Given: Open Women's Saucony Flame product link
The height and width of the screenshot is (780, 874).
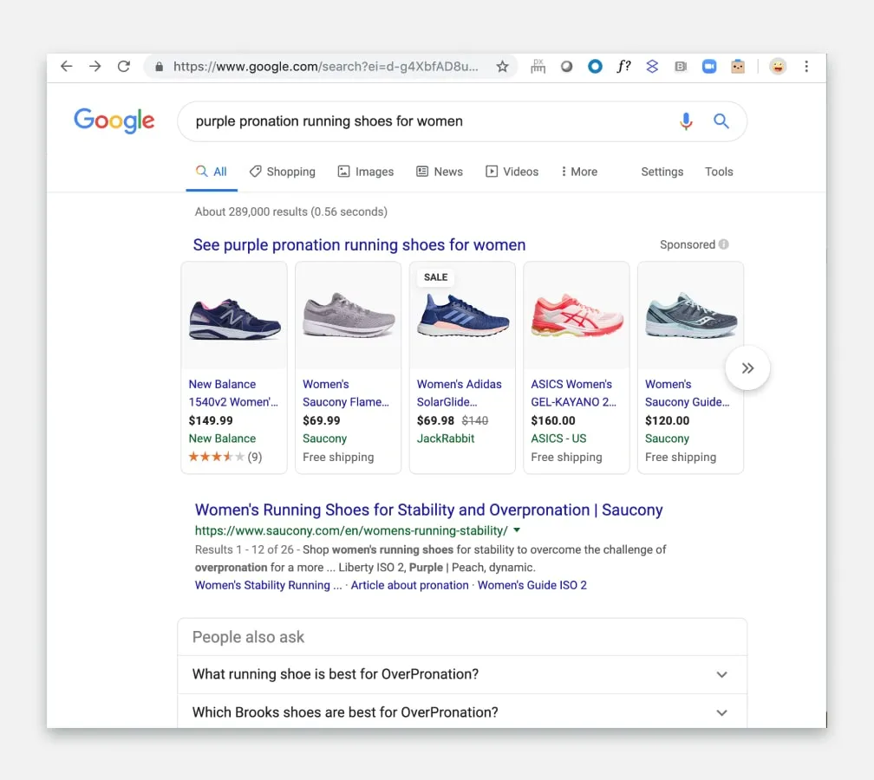Looking at the screenshot, I should tap(346, 393).
